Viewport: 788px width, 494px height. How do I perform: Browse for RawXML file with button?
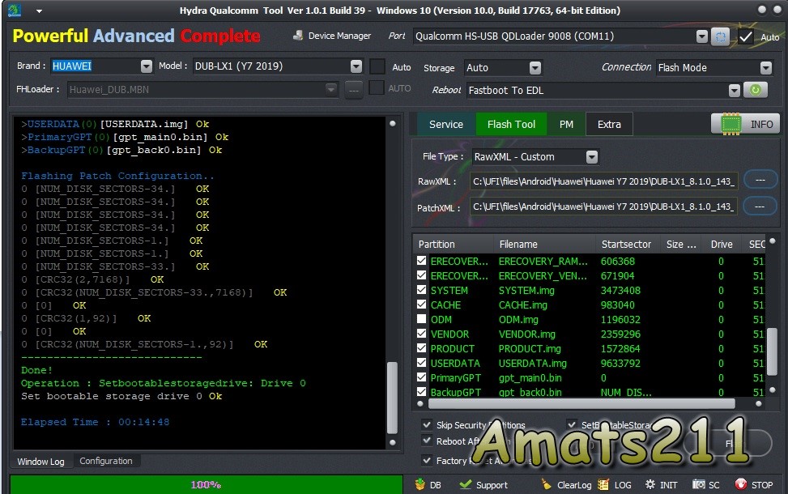point(760,180)
